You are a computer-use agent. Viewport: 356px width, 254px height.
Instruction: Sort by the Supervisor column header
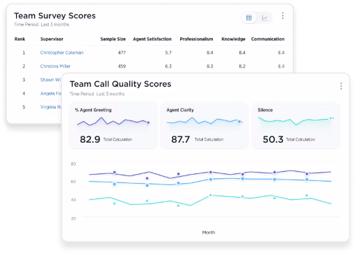[x=51, y=39]
